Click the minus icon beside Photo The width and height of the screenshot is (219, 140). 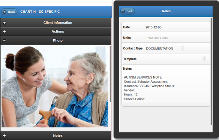4,40
